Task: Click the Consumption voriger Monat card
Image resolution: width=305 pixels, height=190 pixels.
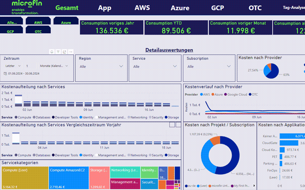Action: point(240,27)
